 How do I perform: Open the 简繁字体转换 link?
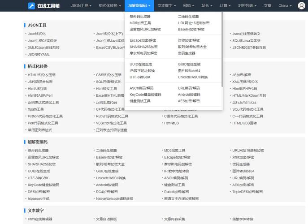pyautogui.click(x=243, y=219)
